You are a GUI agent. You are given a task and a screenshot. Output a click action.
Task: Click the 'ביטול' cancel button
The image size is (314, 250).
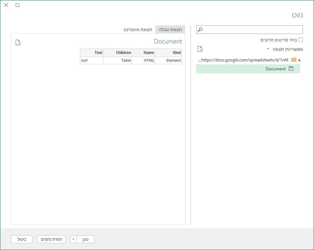[x=22, y=239]
